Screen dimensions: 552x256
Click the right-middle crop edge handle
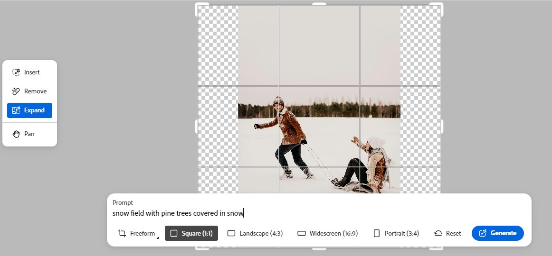pos(442,127)
